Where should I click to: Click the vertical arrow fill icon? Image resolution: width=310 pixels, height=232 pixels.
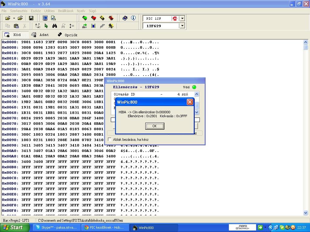(x=71, y=26)
